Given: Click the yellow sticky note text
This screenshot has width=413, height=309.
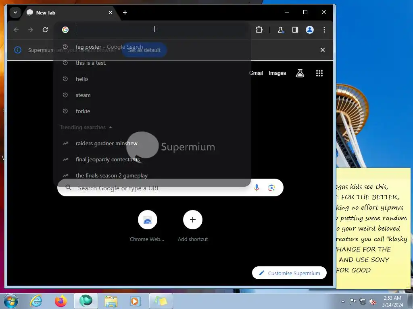Looking at the screenshot, I should point(373,228).
